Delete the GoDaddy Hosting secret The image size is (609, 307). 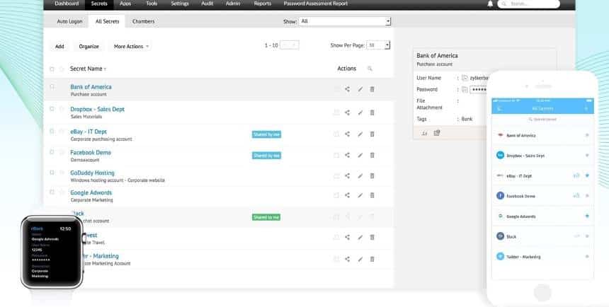click(372, 175)
